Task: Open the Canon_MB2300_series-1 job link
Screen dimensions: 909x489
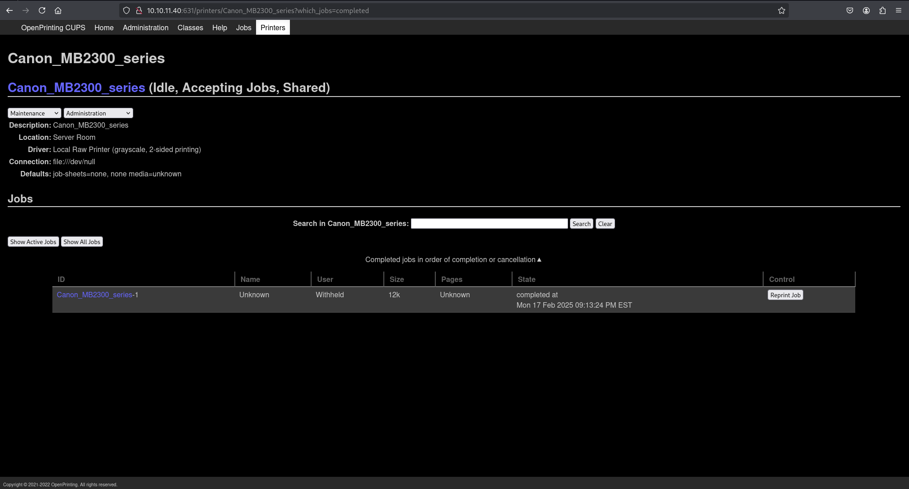Action: (94, 295)
